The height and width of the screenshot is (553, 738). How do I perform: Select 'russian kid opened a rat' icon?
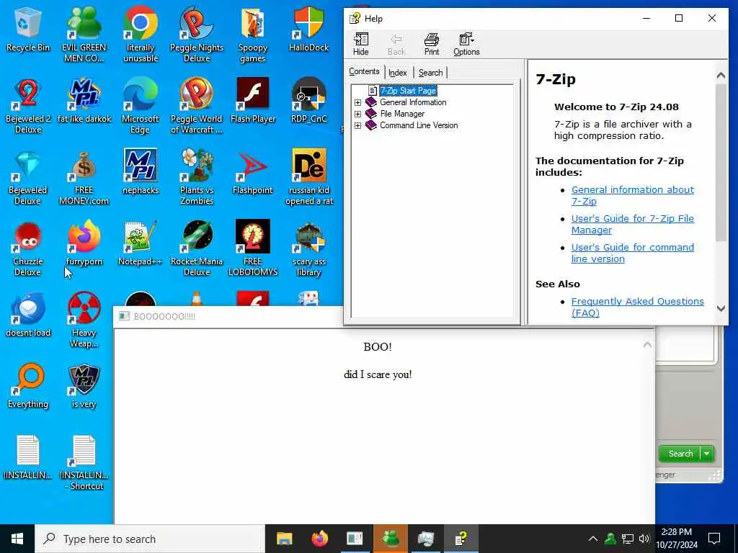click(308, 177)
